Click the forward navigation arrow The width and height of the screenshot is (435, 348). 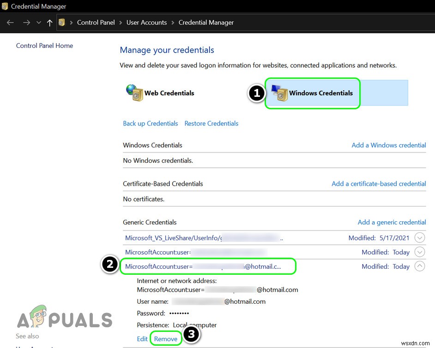pos(26,22)
